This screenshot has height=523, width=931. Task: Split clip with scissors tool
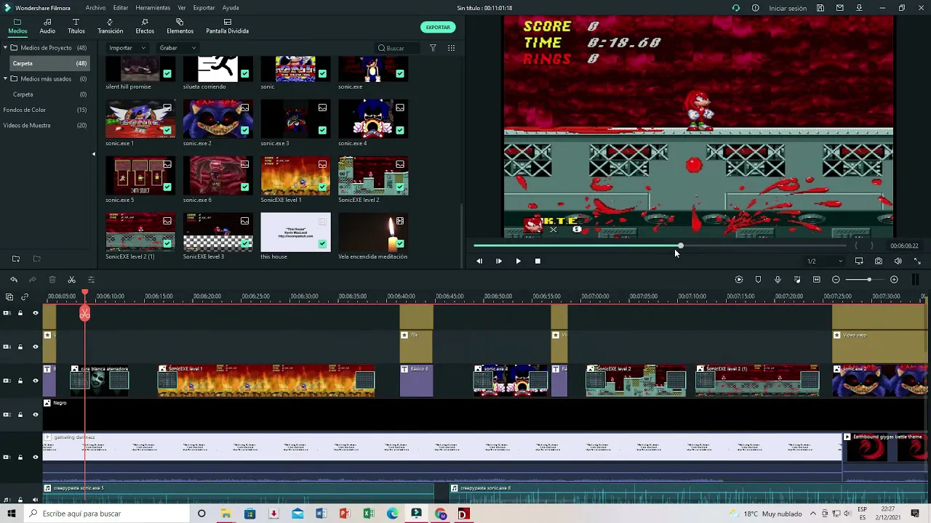point(71,280)
